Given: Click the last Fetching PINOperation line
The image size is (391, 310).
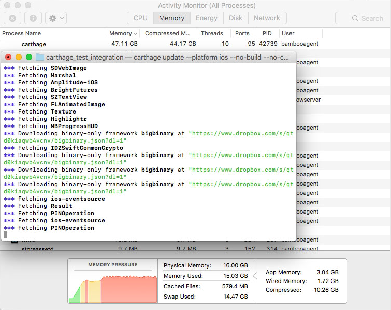Looking at the screenshot, I should [x=49, y=228].
